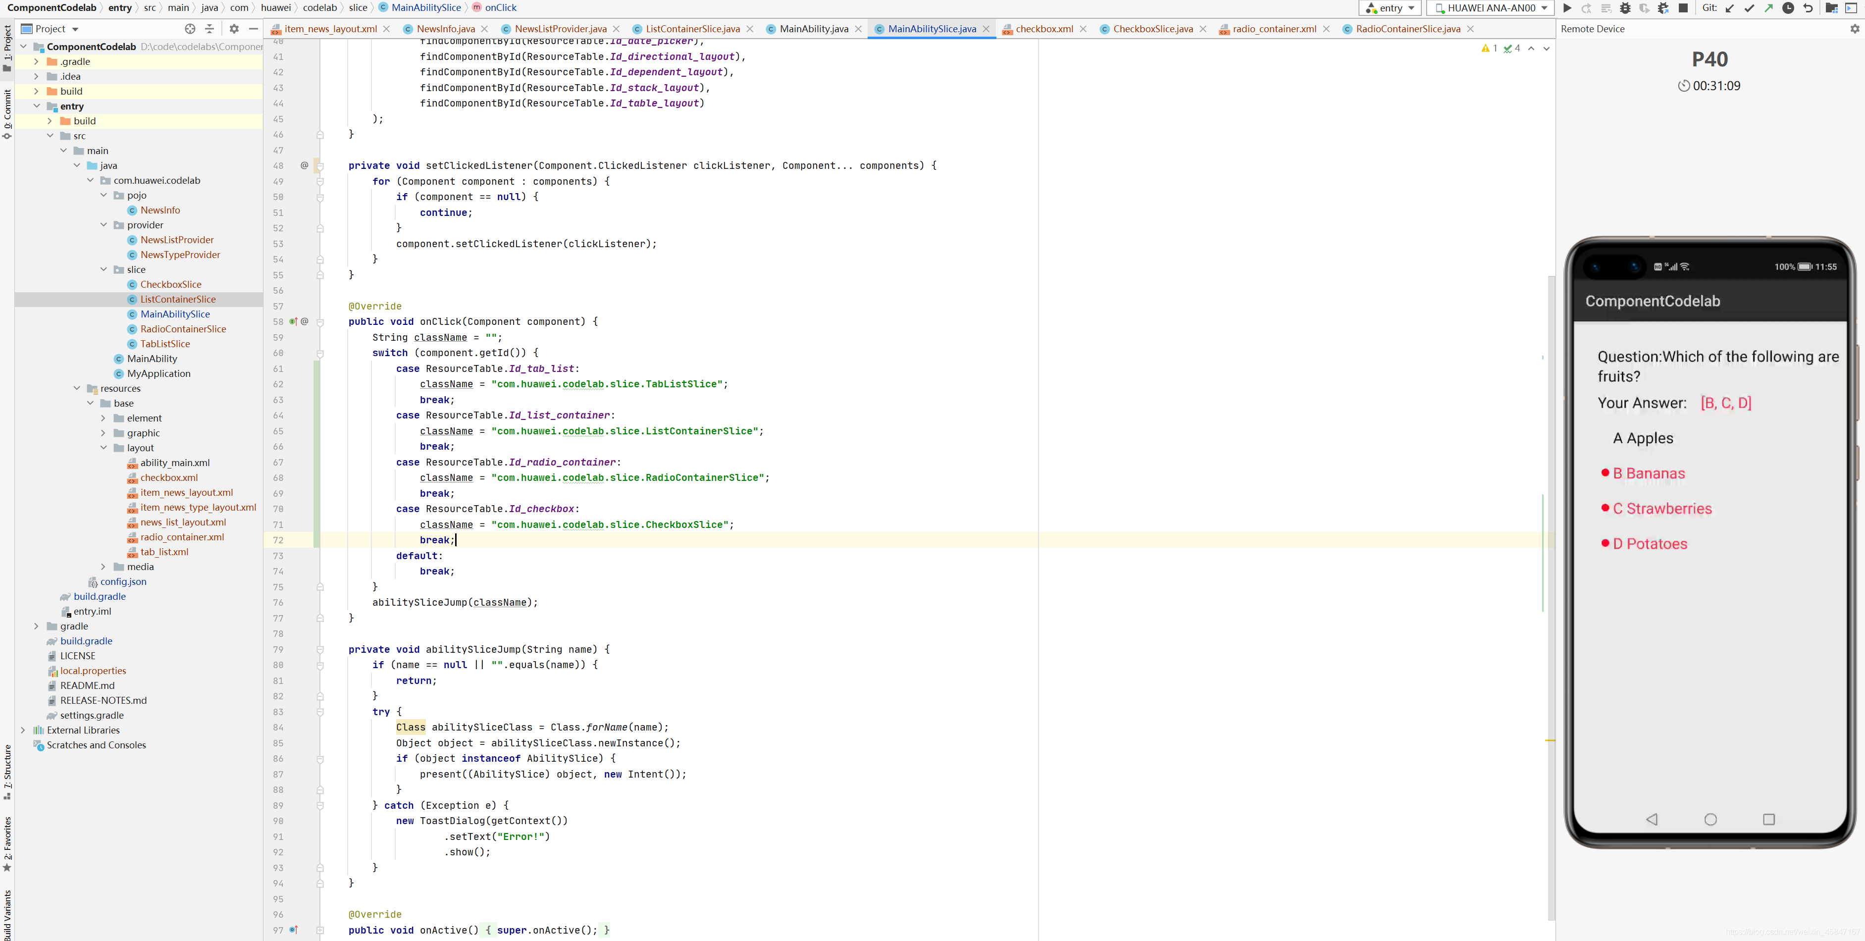The height and width of the screenshot is (941, 1865).
Task: Open the entry run configuration dropdown
Action: [x=1391, y=8]
